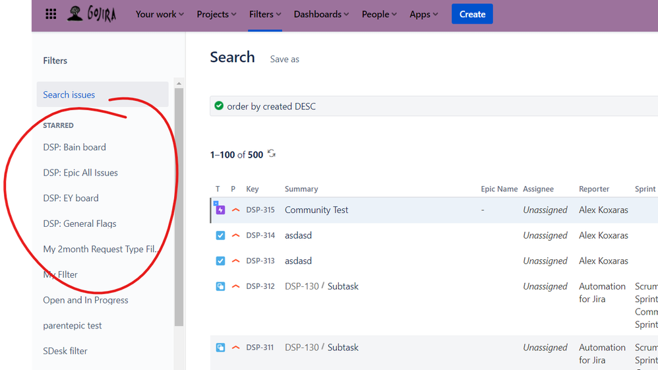658x370 pixels.
Task: Expand the Projects menu
Action: (x=216, y=15)
